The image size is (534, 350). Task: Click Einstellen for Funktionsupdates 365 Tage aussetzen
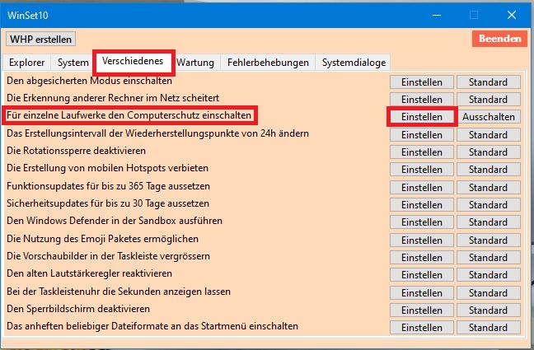point(422,188)
